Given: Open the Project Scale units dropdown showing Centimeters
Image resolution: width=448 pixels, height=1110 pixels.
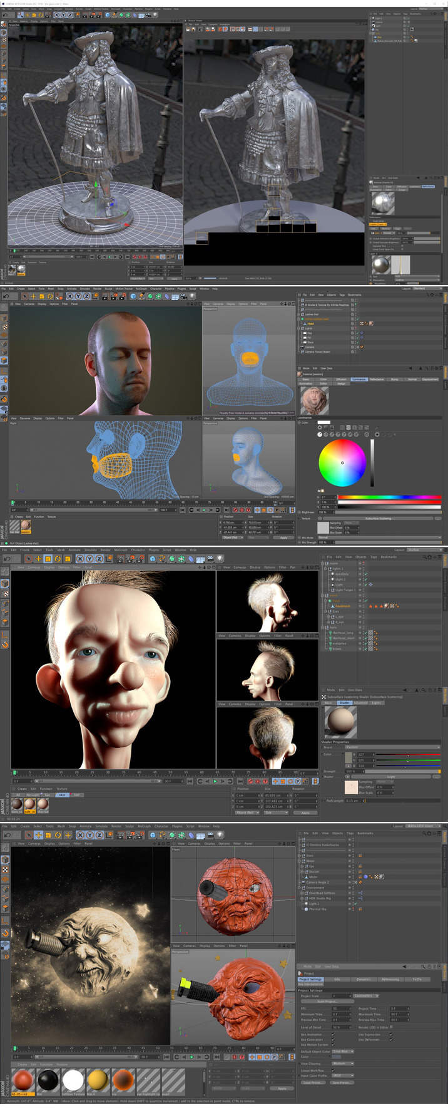Looking at the screenshot, I should point(366,996).
